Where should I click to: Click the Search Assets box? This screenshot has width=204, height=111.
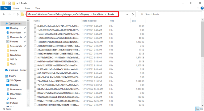coord(170,14)
